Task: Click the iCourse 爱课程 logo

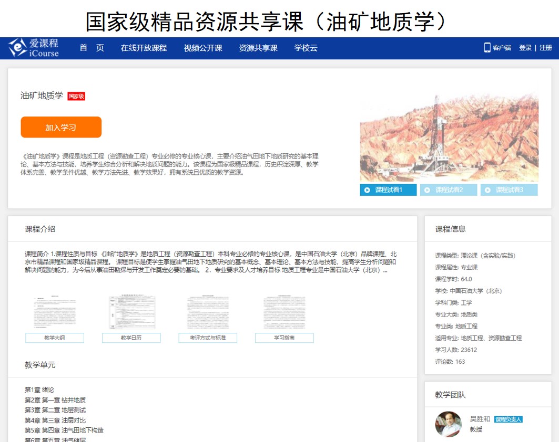Action: tap(34, 48)
